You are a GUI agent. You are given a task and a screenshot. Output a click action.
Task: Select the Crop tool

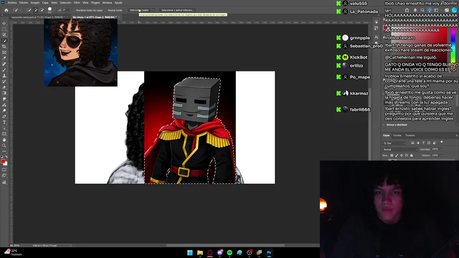pos(4,47)
